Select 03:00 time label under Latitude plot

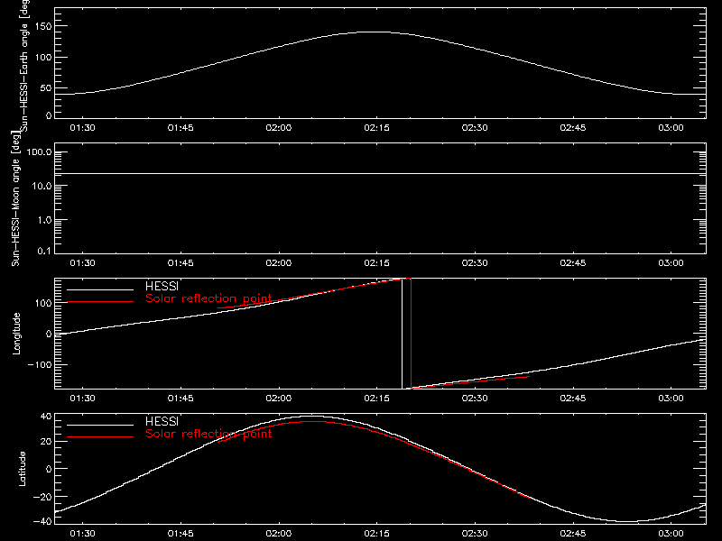tap(671, 533)
